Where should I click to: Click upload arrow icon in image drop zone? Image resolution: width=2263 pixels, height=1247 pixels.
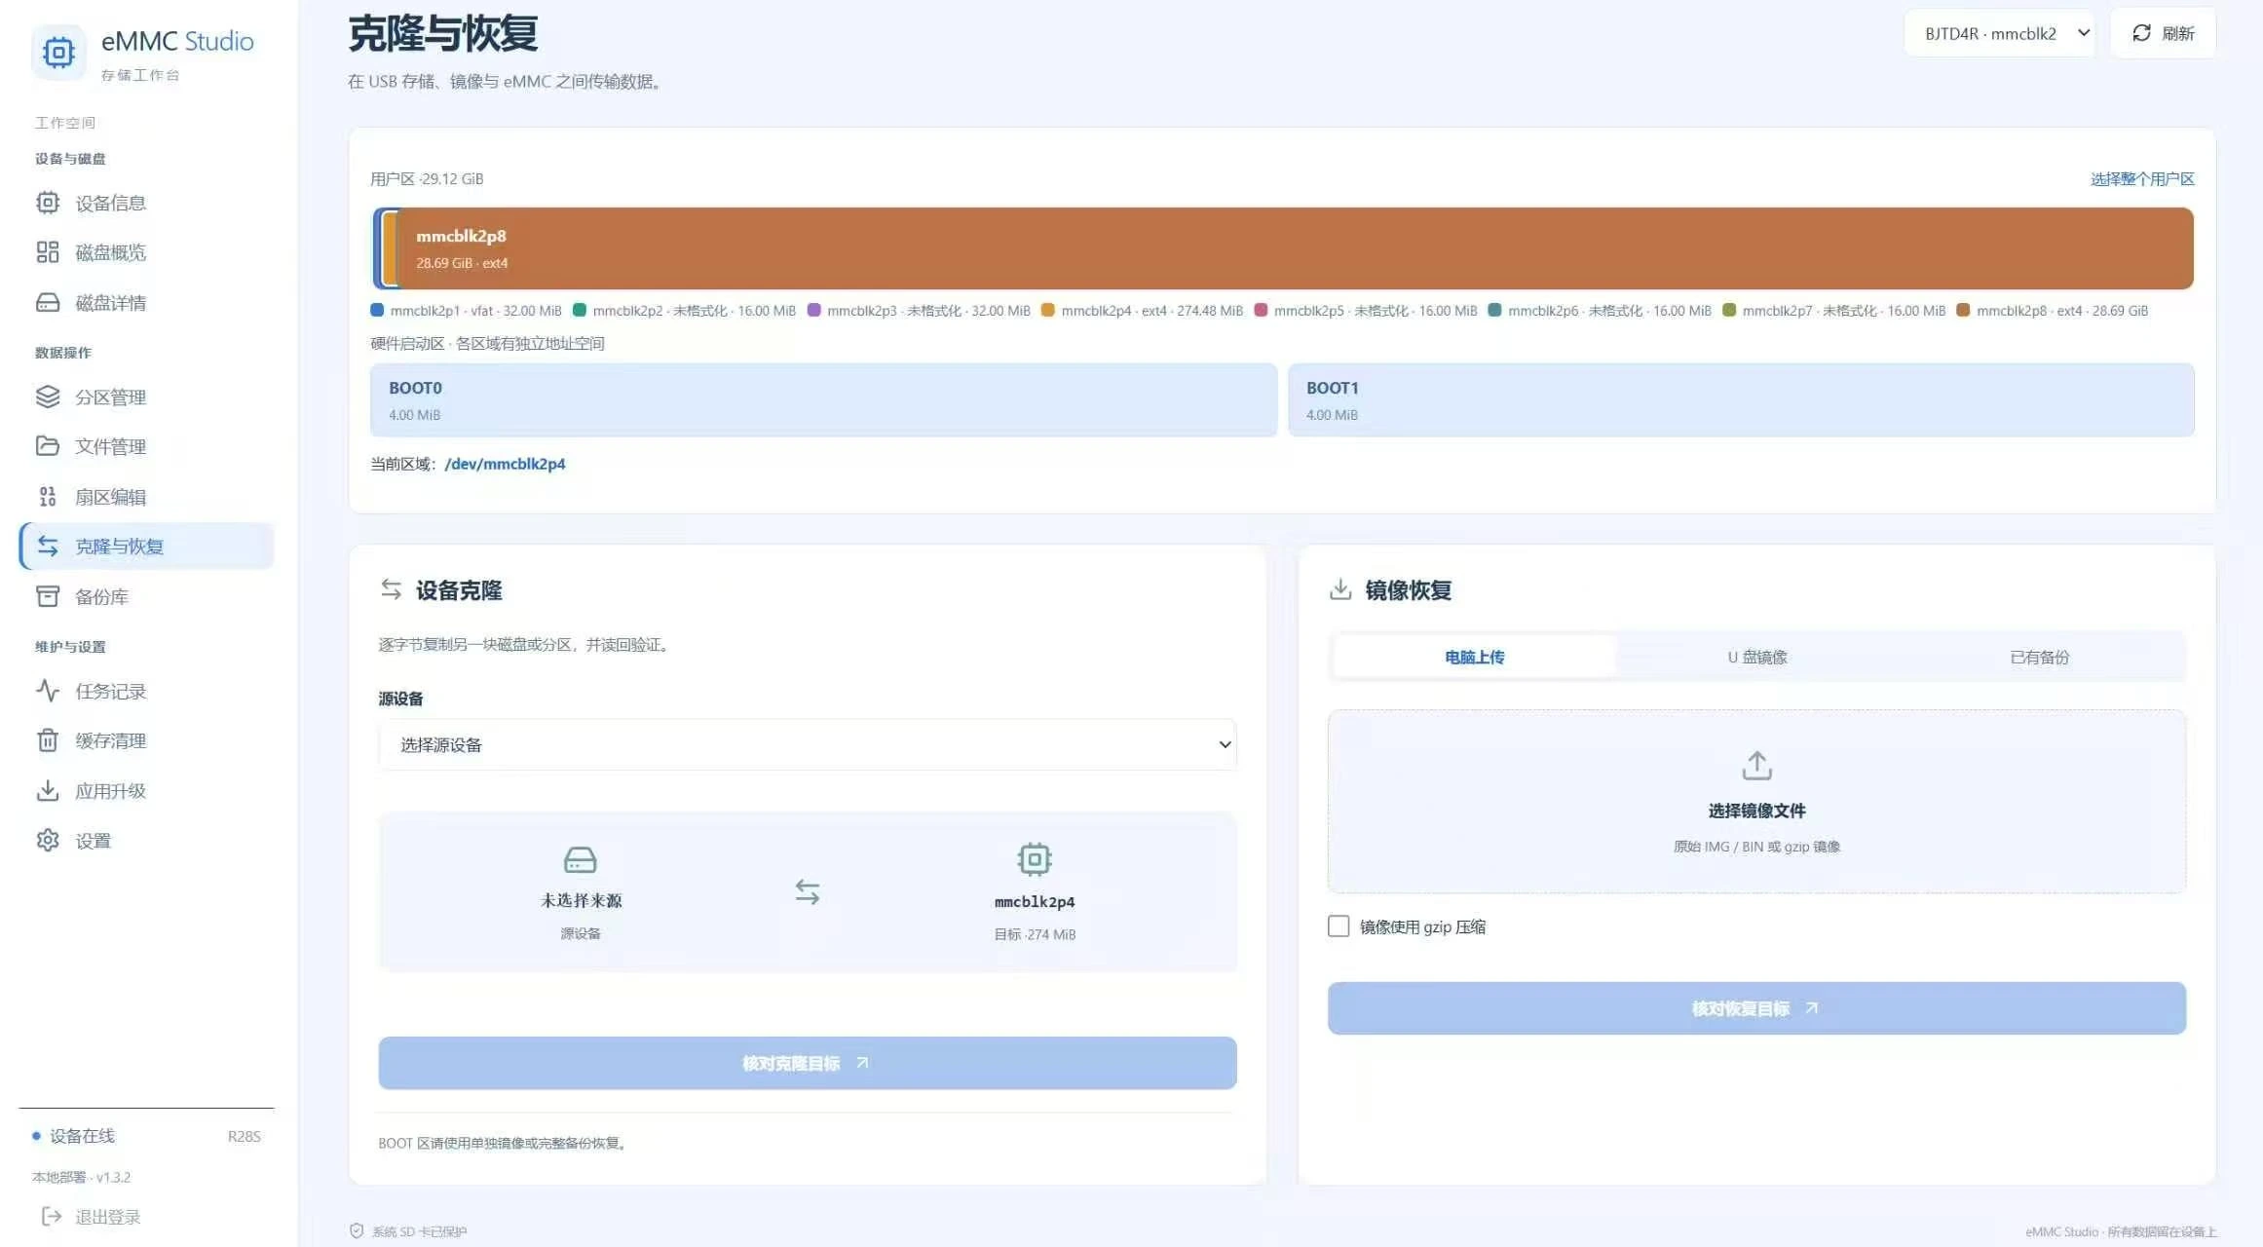click(x=1756, y=766)
